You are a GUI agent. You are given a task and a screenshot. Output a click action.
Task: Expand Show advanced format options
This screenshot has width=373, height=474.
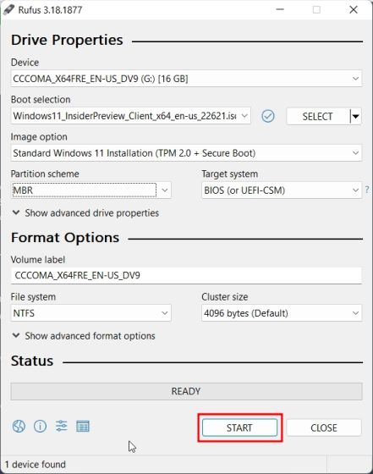pyautogui.click(x=84, y=336)
